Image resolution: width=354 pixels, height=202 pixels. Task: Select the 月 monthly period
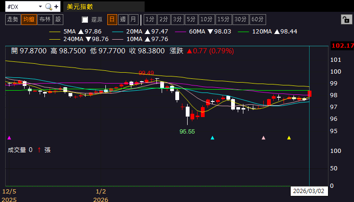(133, 20)
